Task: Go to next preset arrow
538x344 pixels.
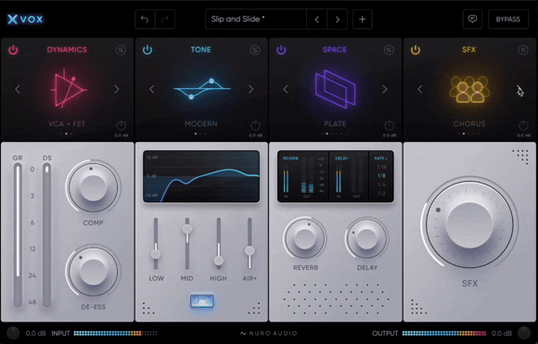Action: (338, 19)
